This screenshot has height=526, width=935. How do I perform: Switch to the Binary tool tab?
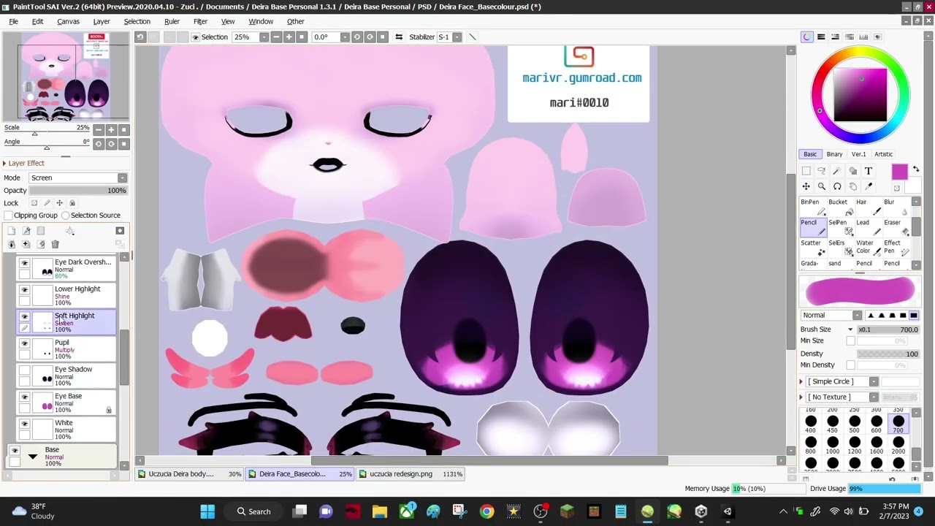click(x=834, y=154)
